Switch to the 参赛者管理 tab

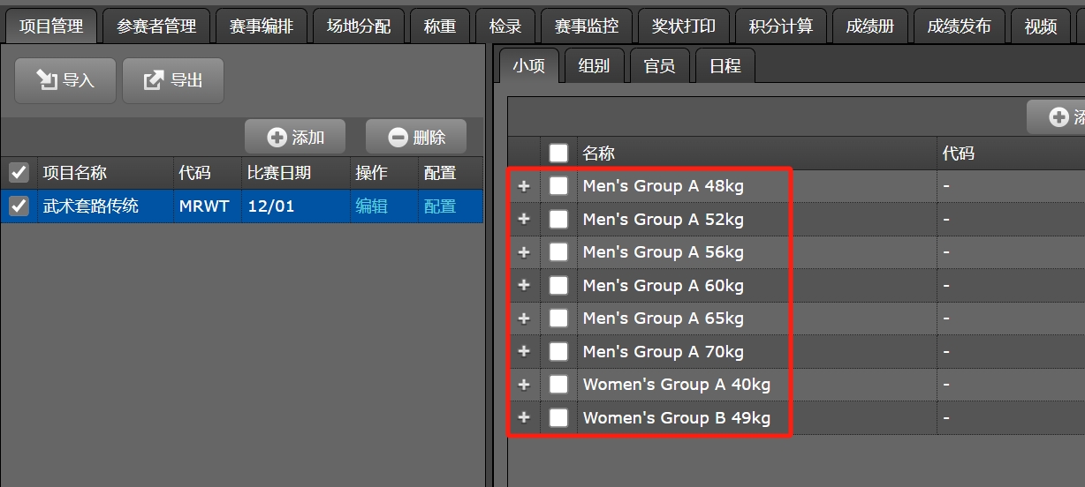click(156, 26)
